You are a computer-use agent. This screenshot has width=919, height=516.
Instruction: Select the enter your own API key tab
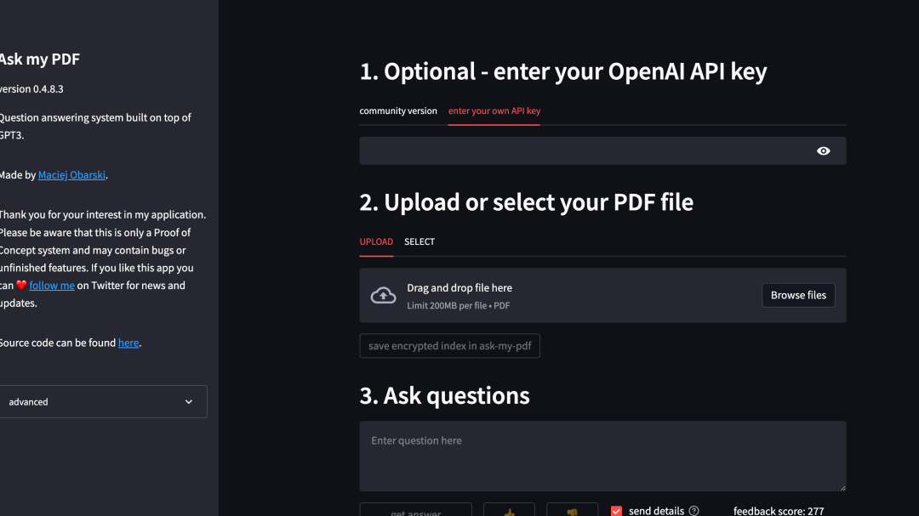(494, 111)
